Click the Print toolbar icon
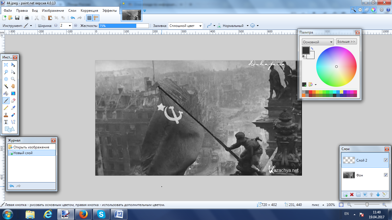The height and width of the screenshot is (220, 392). 27,18
